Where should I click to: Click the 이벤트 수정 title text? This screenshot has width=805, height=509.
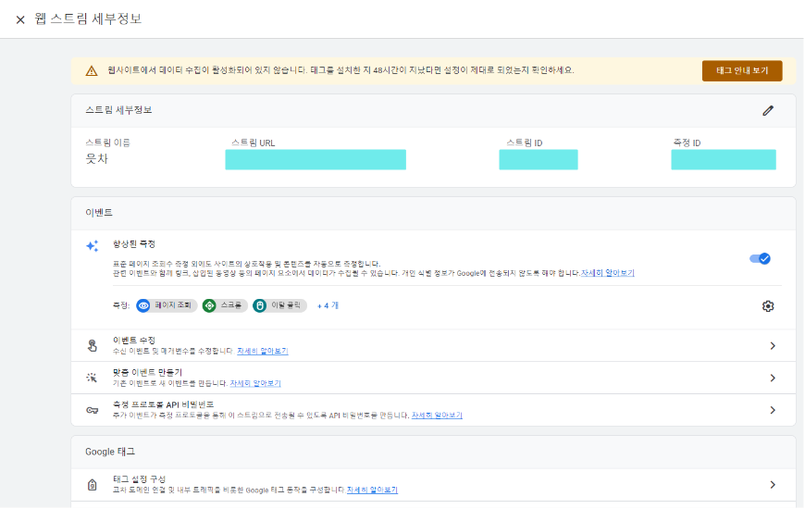tap(134, 341)
